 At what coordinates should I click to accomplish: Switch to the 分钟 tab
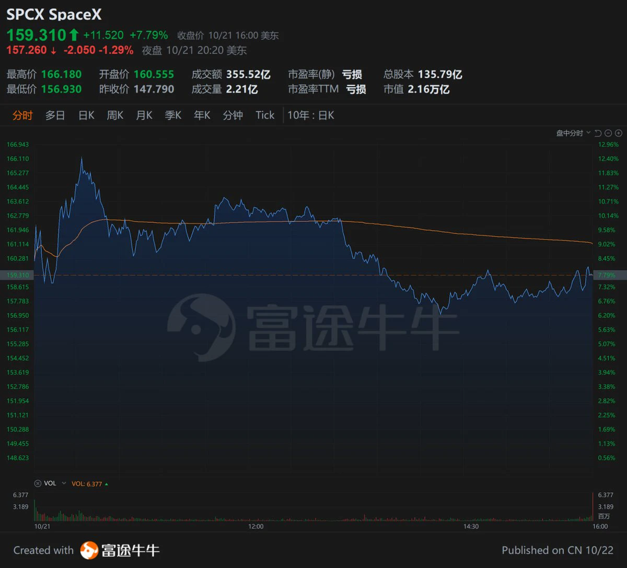[x=233, y=115]
